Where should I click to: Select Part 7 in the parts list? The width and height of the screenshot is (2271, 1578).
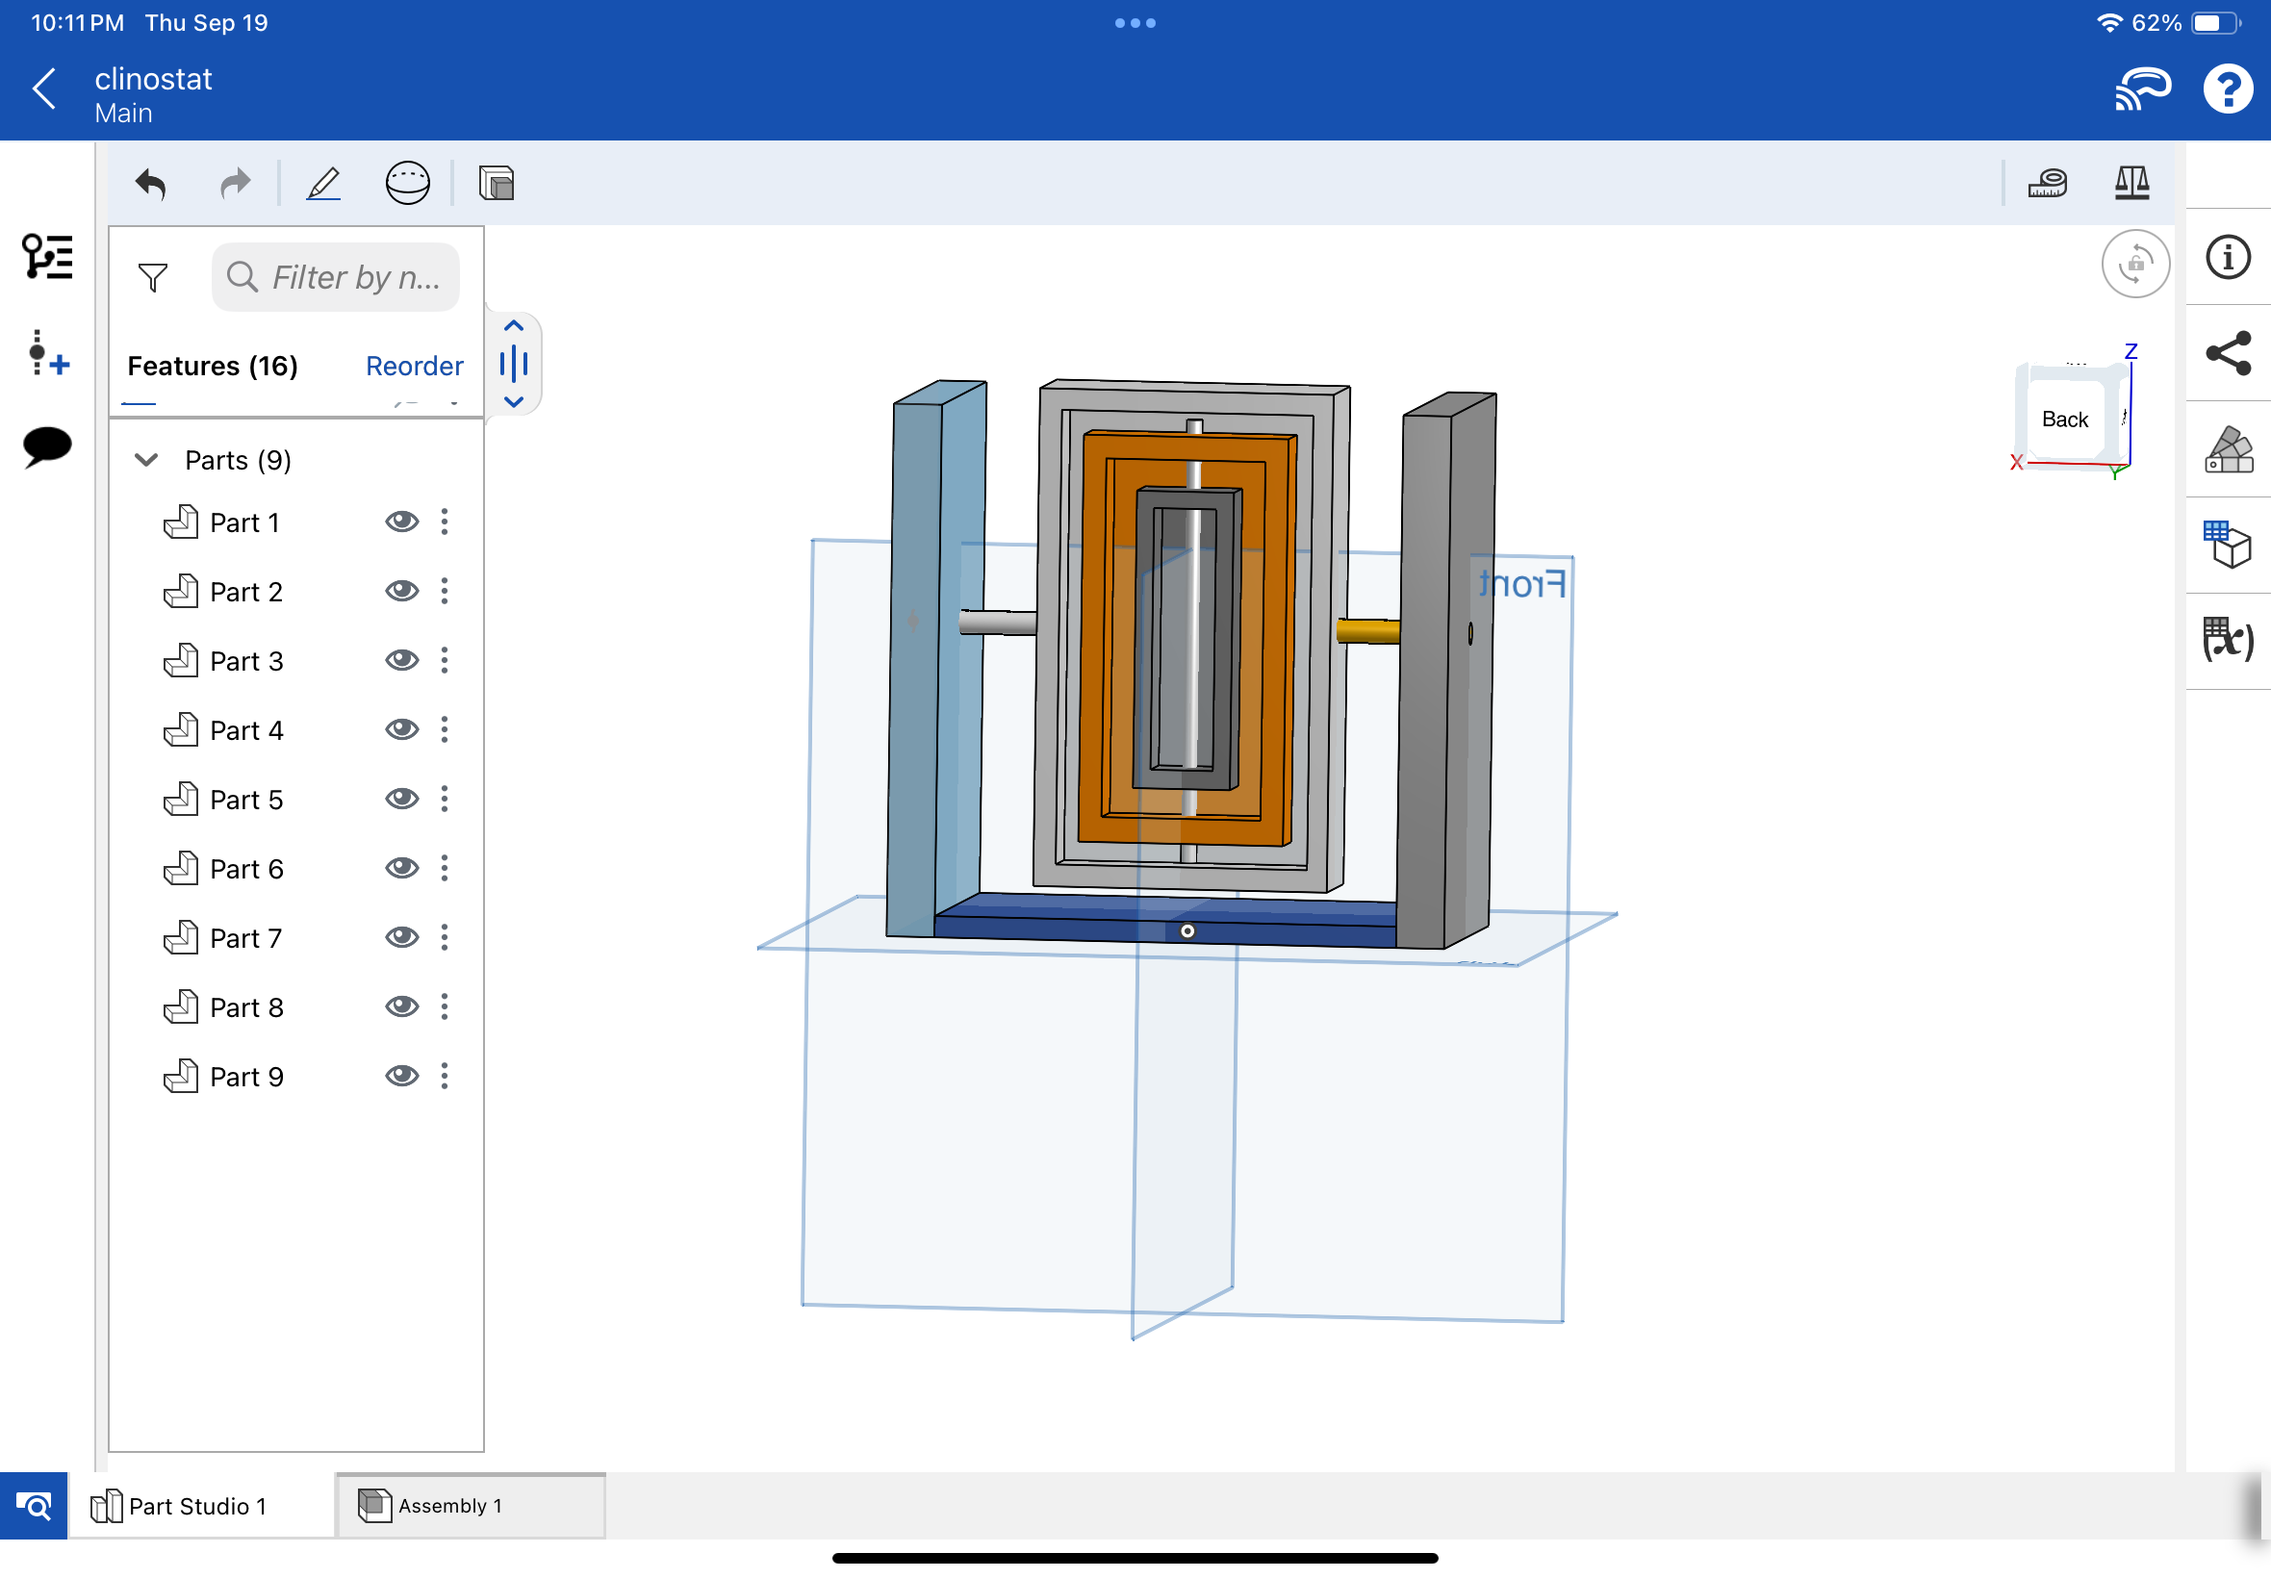pos(246,937)
